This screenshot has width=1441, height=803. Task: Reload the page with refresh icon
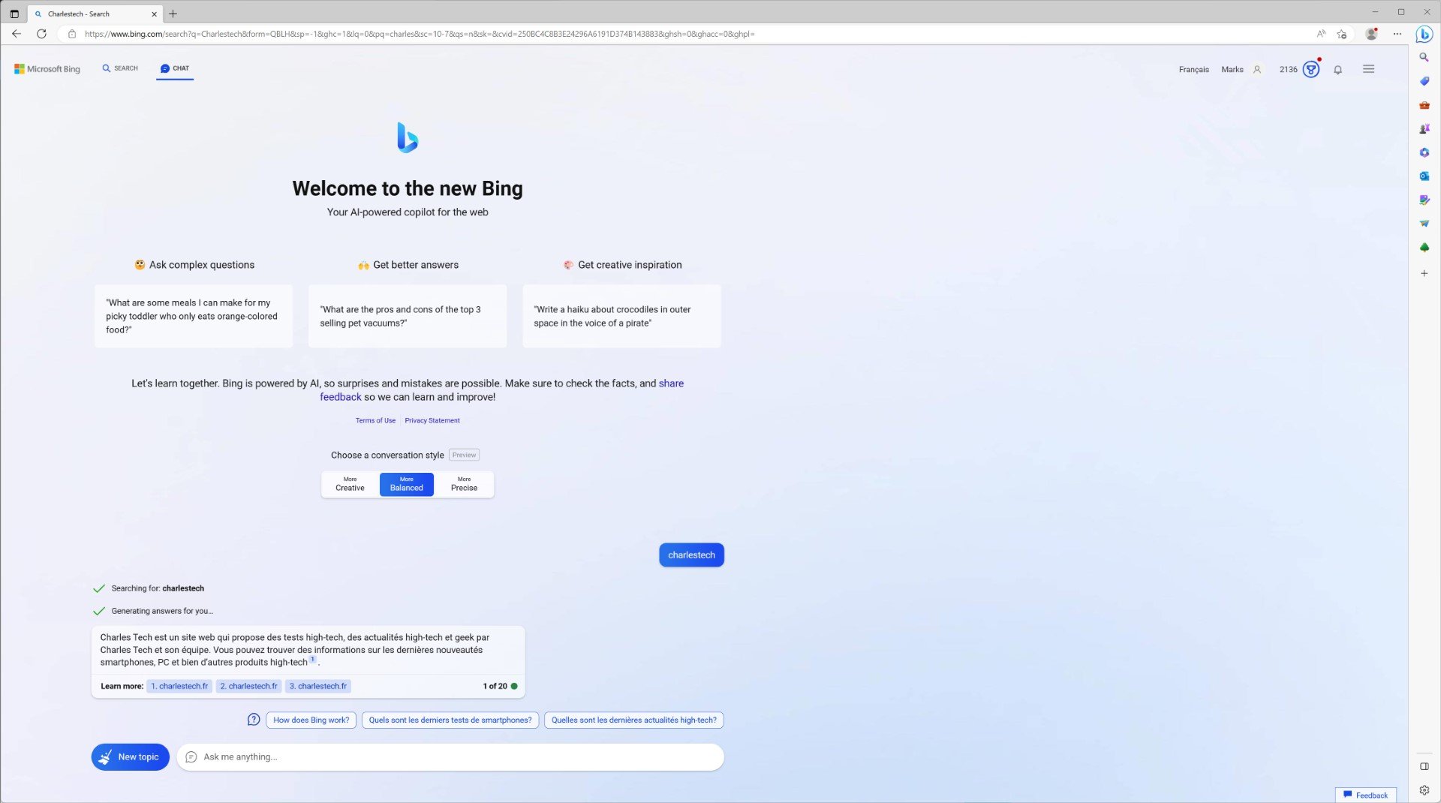[42, 34]
